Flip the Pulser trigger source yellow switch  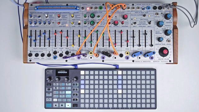click(72, 16)
